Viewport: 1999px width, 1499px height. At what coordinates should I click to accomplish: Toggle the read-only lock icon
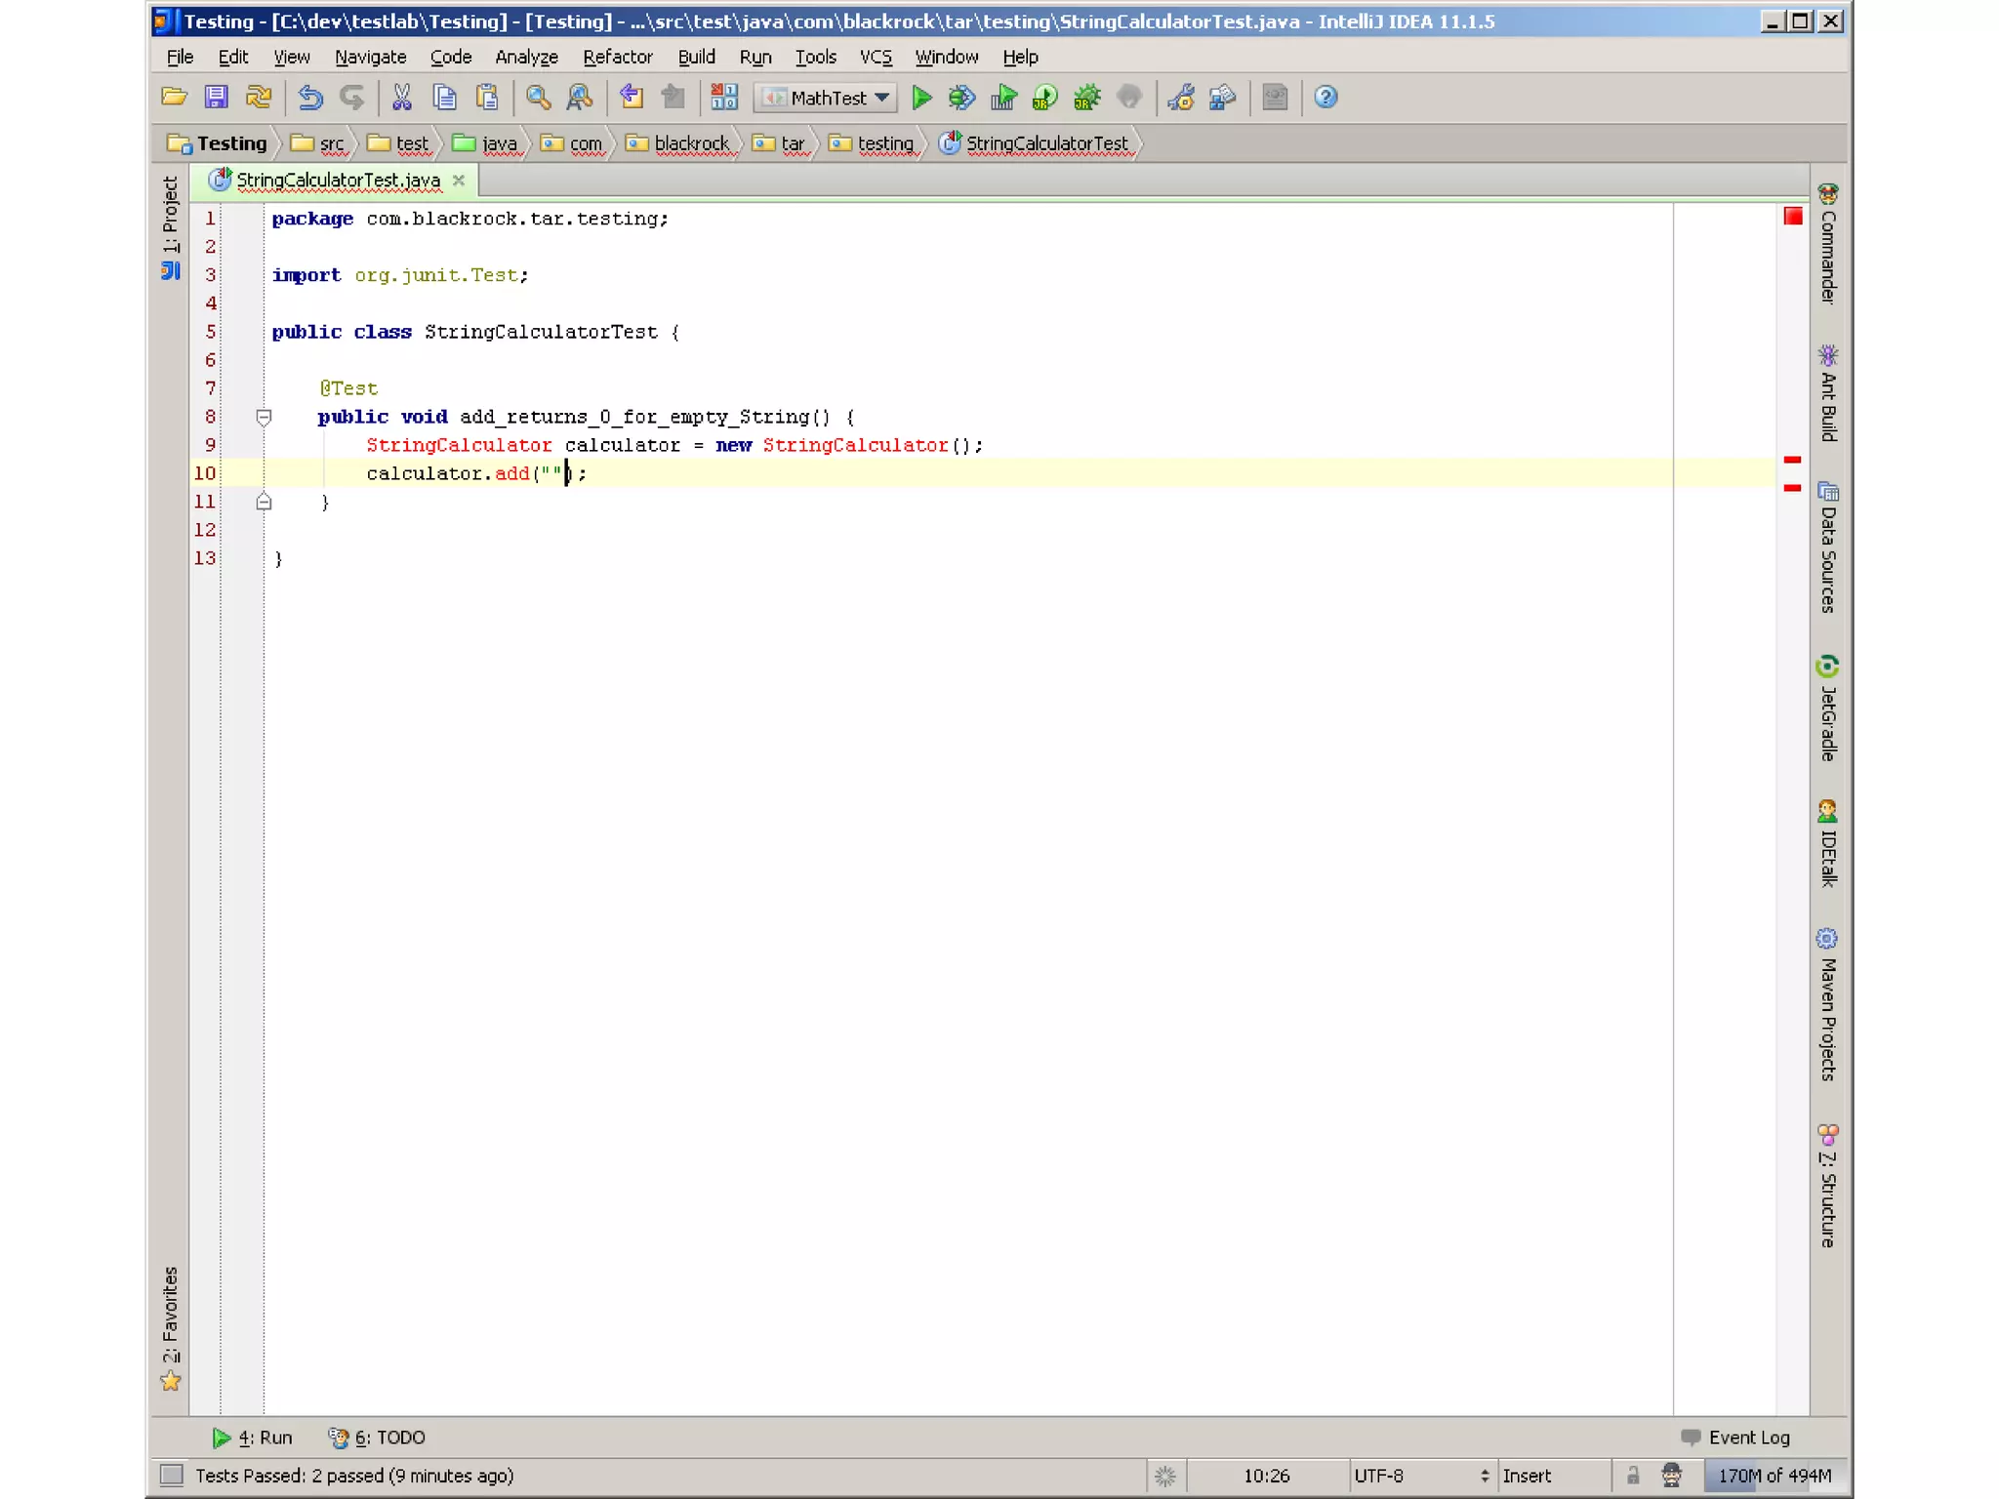pyautogui.click(x=1632, y=1475)
